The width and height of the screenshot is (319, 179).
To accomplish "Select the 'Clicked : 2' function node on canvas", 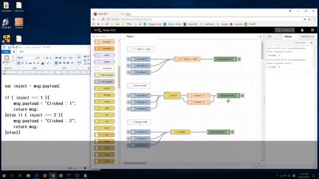I will (x=198, y=102).
